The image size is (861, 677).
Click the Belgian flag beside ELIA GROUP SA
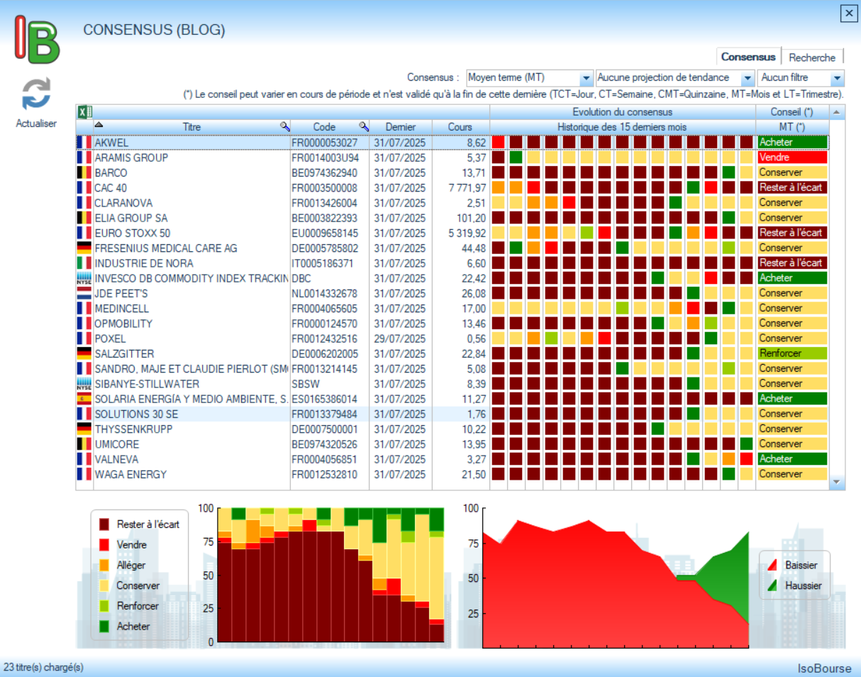pos(84,218)
